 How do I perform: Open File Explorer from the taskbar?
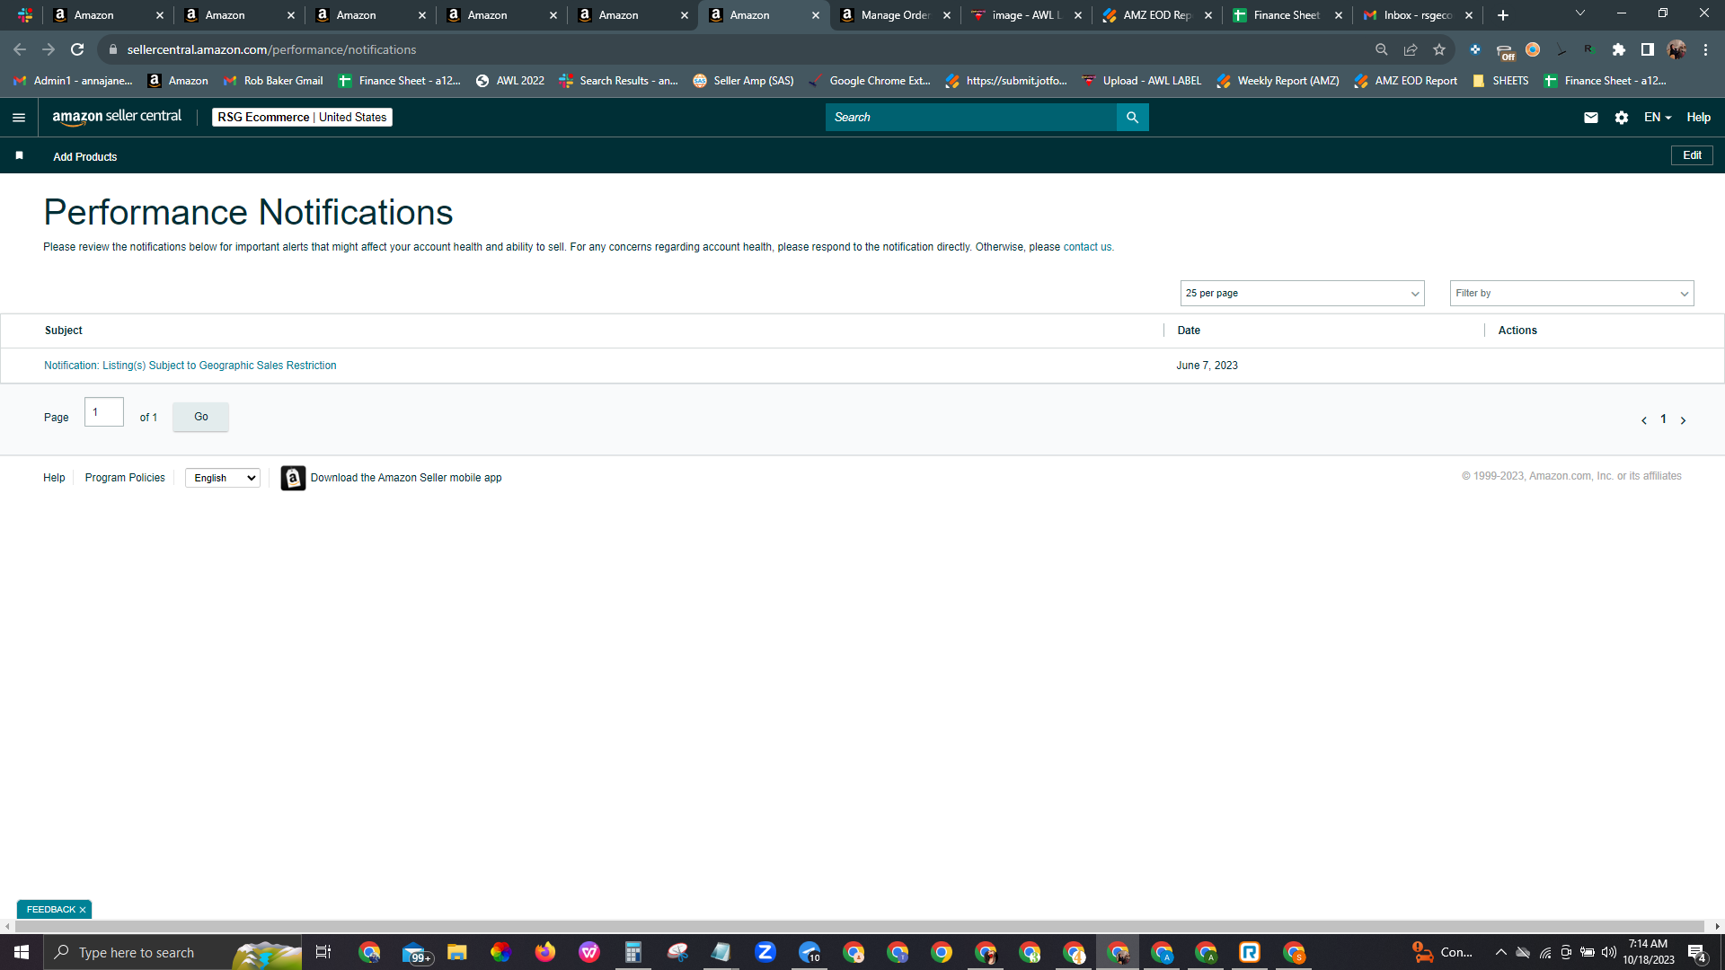coord(457,952)
